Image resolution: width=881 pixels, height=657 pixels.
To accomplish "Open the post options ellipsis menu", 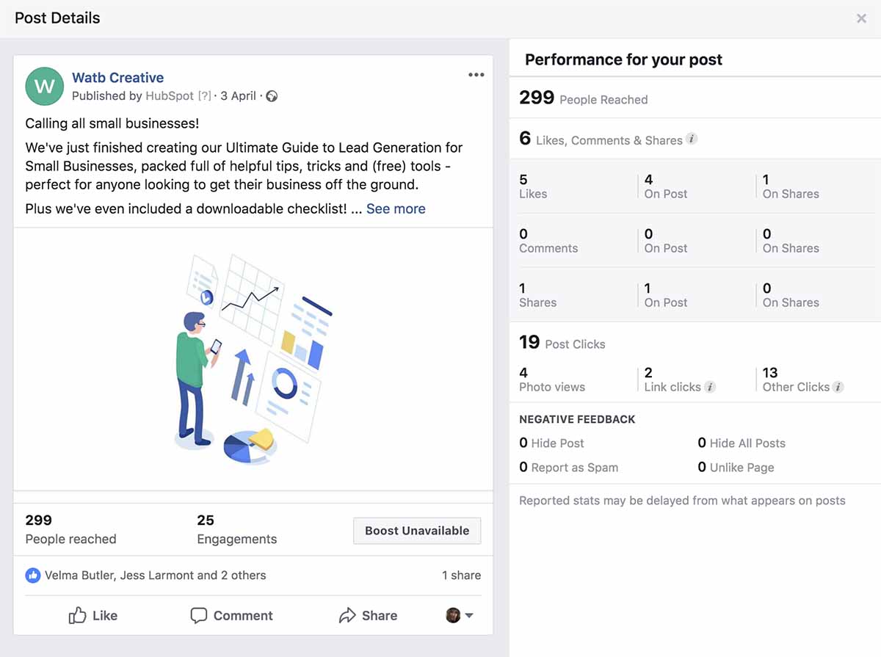I will (x=476, y=74).
